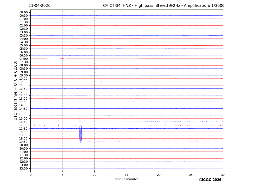The height and width of the screenshot is (190, 253).
Task: Pick the 12:00 time row label
Action: (x=23, y=92)
